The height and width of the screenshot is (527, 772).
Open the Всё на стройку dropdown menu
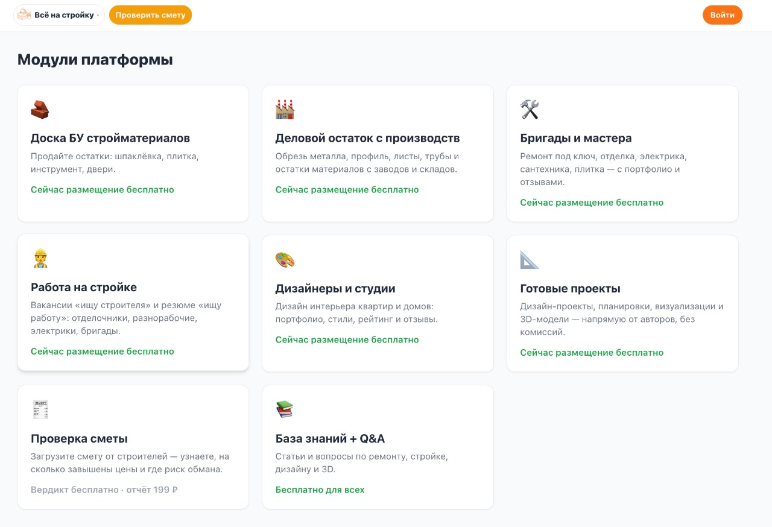[59, 15]
